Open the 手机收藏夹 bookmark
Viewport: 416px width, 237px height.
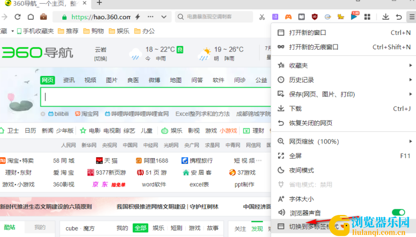point(35,31)
